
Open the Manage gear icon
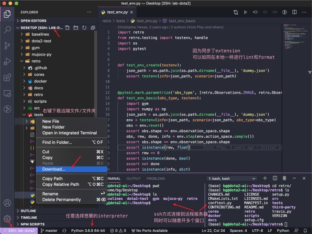tap(7, 218)
